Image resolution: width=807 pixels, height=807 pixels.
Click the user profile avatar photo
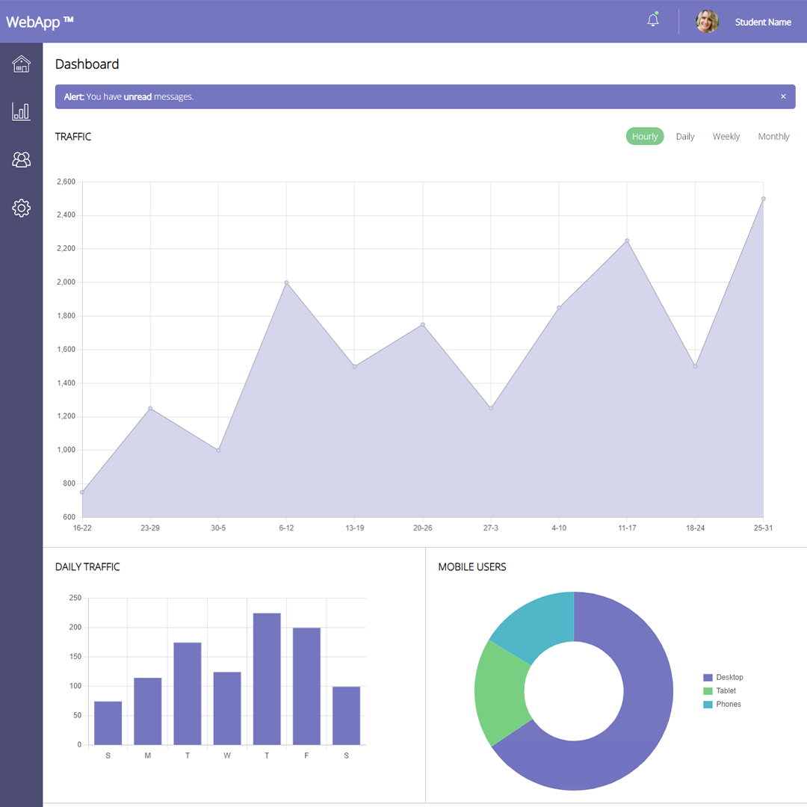(x=707, y=22)
